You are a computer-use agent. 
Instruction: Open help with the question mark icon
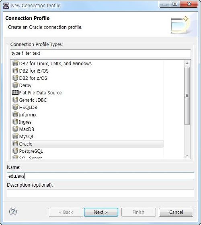click(13, 212)
